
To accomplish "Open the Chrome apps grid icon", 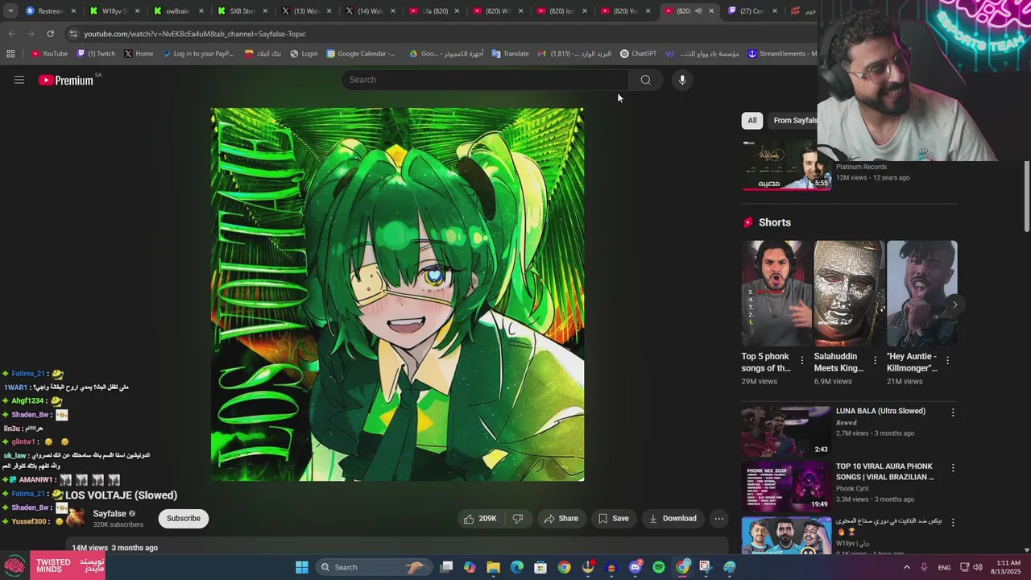I will click(x=10, y=54).
